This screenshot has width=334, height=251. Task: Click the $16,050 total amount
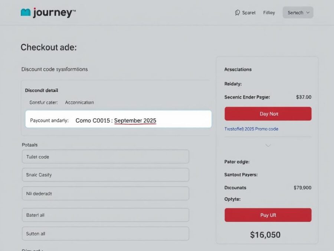(265, 235)
